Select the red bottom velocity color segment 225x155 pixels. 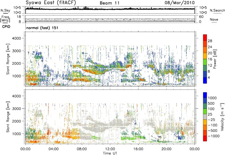[205, 138]
